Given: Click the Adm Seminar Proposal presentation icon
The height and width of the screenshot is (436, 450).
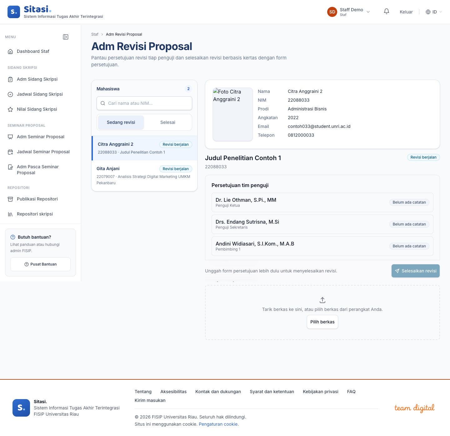Looking at the screenshot, I should pos(10,137).
